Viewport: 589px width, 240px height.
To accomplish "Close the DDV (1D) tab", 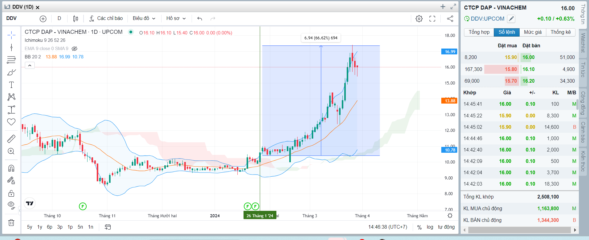I will point(37,7).
